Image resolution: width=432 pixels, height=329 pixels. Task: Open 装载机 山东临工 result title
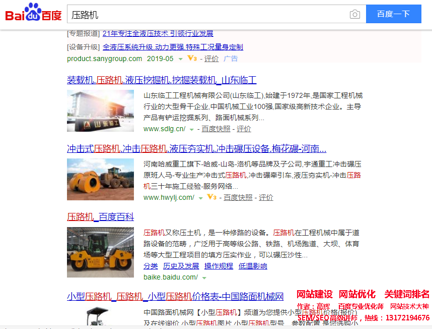pos(162,80)
